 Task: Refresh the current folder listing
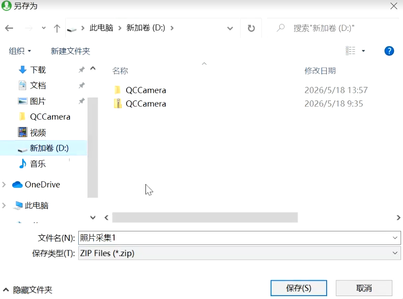[x=251, y=28]
